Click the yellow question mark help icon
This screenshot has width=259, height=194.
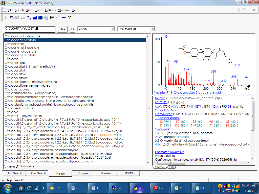70,17
